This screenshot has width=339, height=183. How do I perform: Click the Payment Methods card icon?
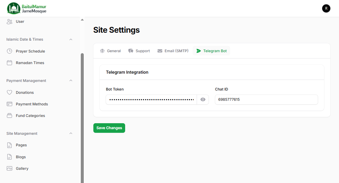click(10, 104)
